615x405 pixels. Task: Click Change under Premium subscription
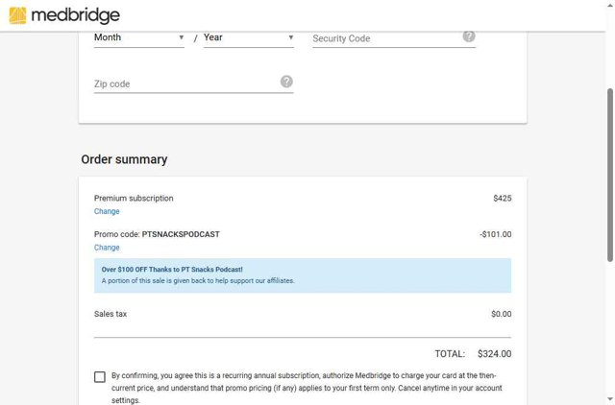tap(107, 211)
